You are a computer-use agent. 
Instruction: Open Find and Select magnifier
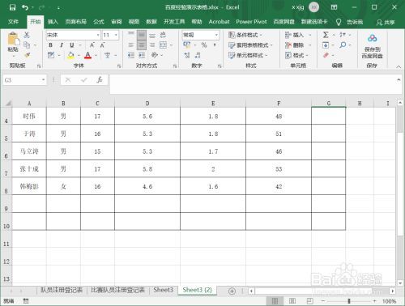pyautogui.click(x=343, y=45)
